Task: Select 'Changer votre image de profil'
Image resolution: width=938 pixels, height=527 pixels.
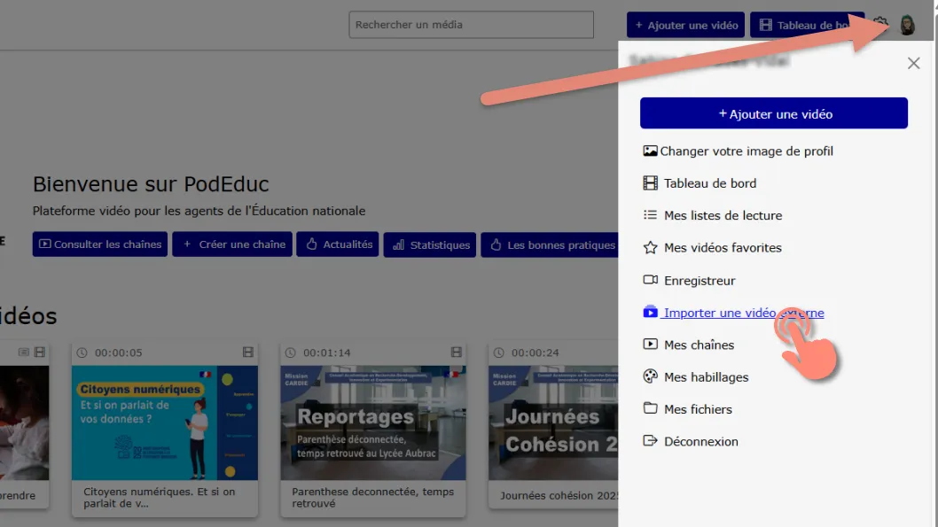Action: click(x=746, y=151)
